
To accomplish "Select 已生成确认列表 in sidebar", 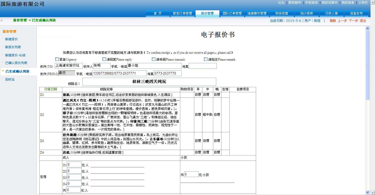I will [17, 71].
